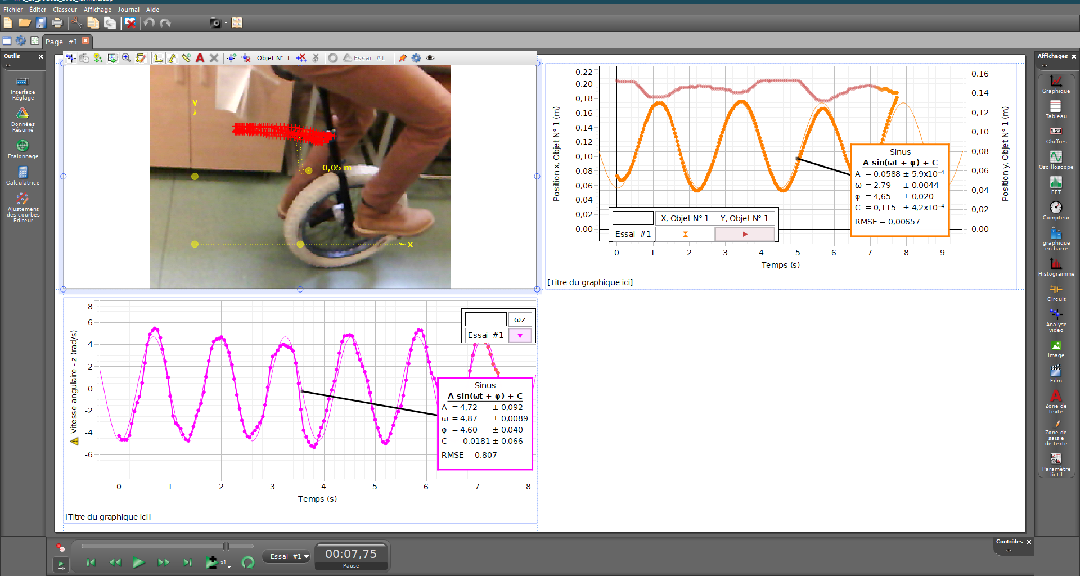Play the video with the green play button

point(138,562)
